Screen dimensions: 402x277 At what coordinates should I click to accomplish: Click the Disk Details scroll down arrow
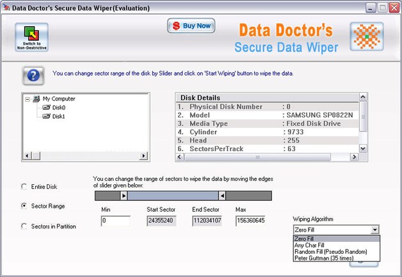click(363, 148)
